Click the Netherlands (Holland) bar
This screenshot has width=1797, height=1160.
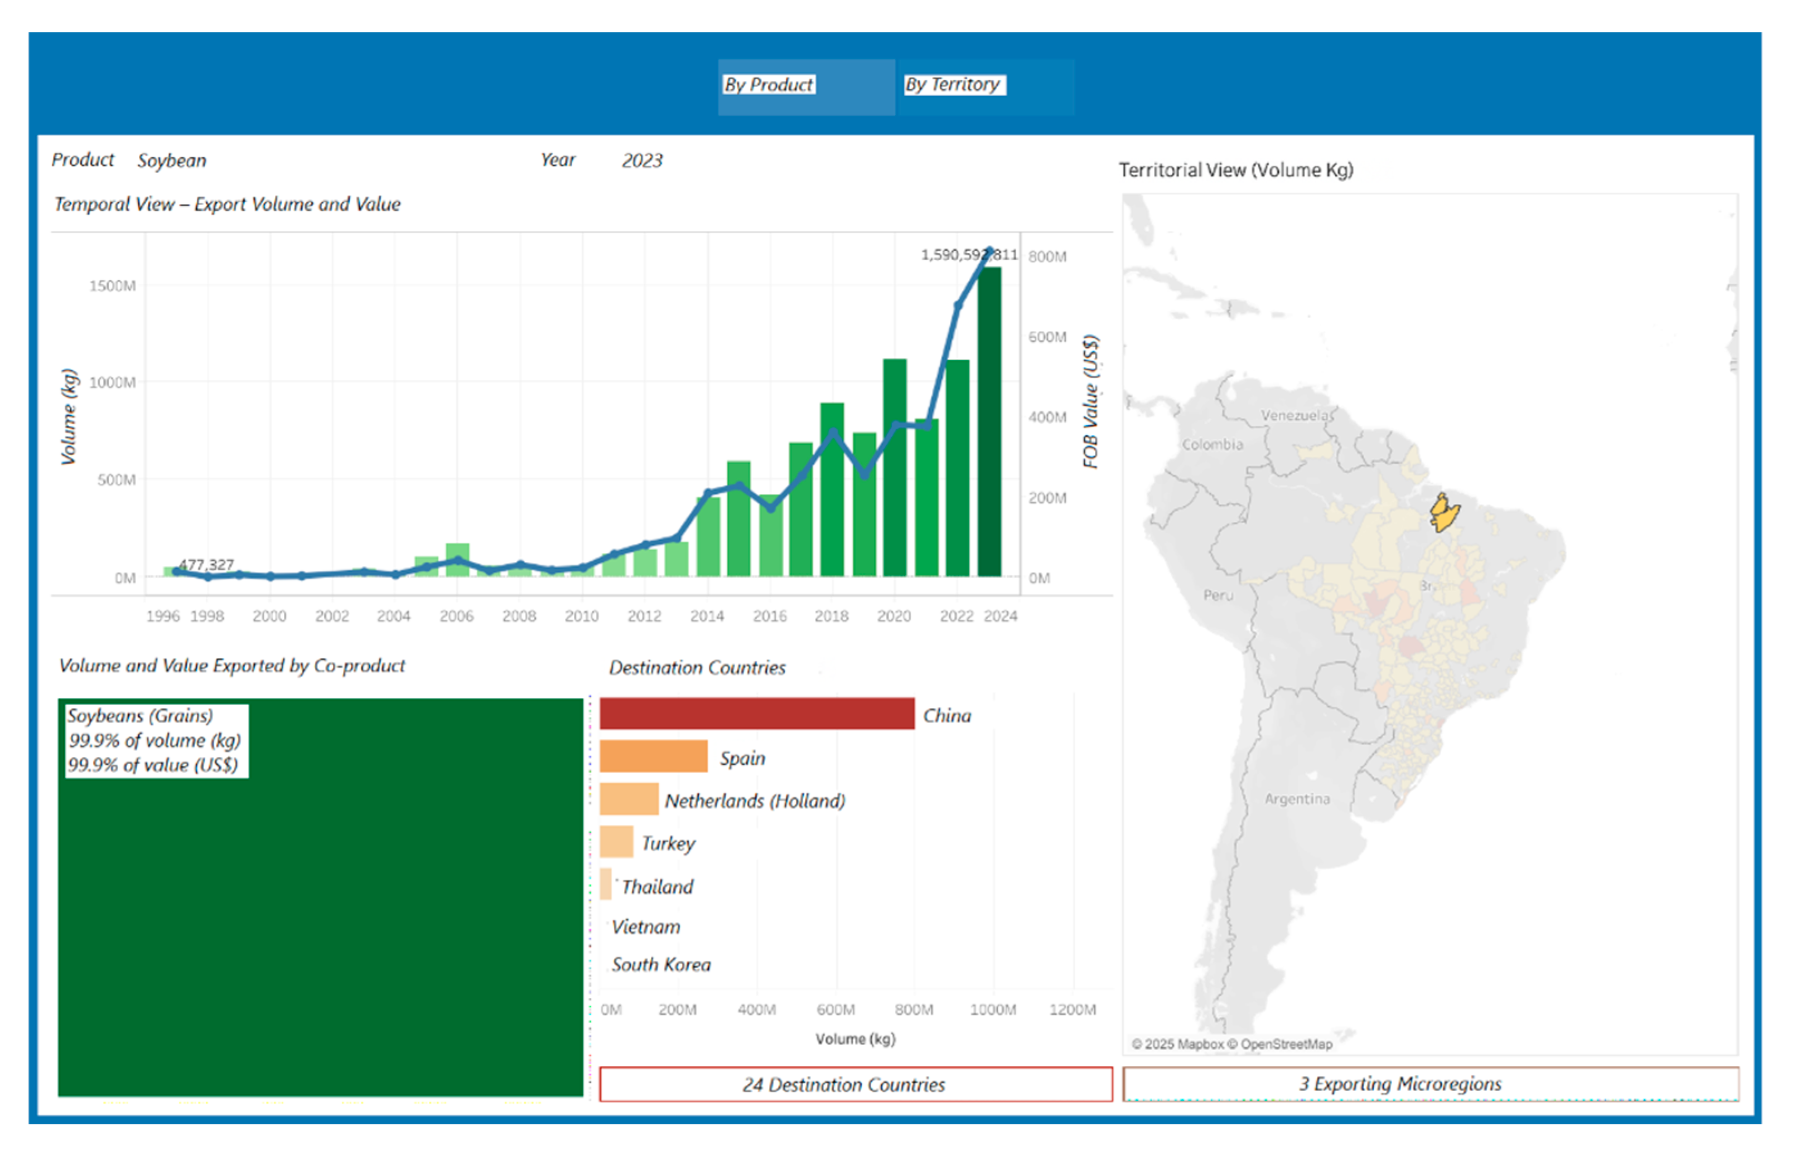pos(629,799)
